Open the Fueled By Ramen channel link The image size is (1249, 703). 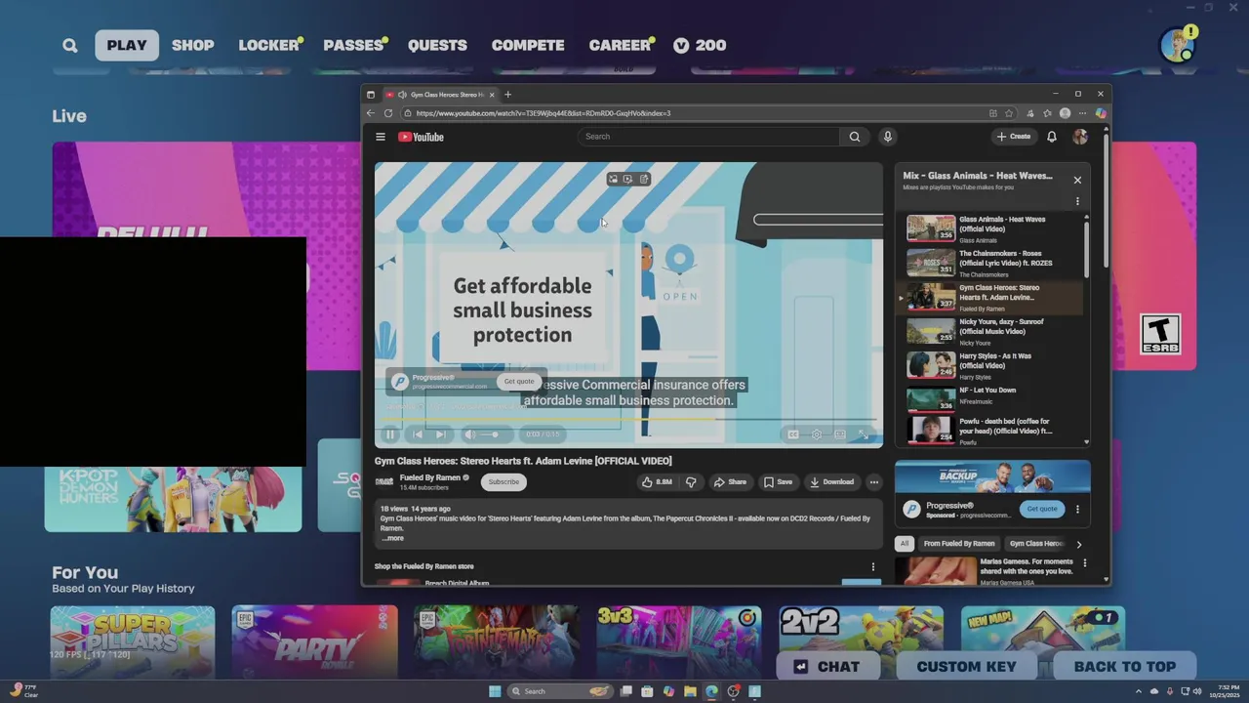pyautogui.click(x=429, y=477)
